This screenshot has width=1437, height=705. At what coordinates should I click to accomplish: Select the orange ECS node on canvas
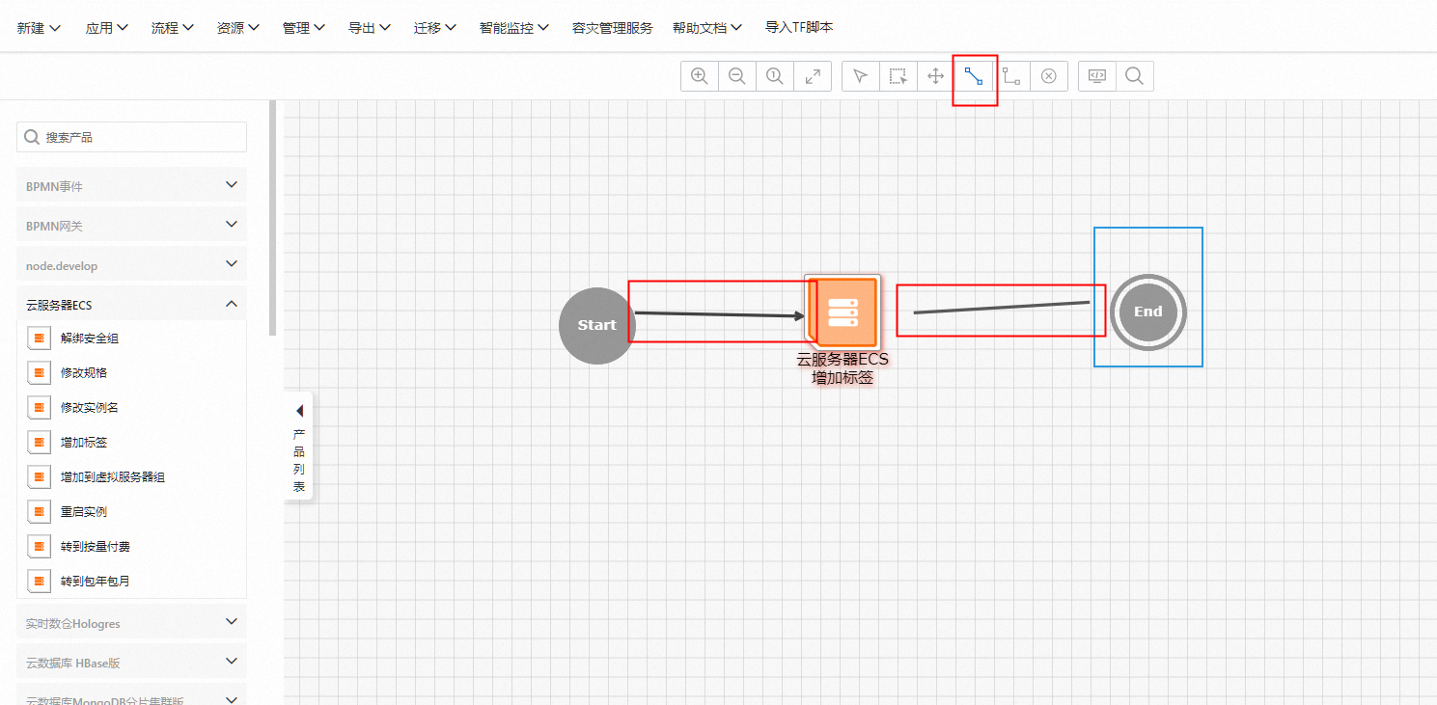pyautogui.click(x=843, y=312)
